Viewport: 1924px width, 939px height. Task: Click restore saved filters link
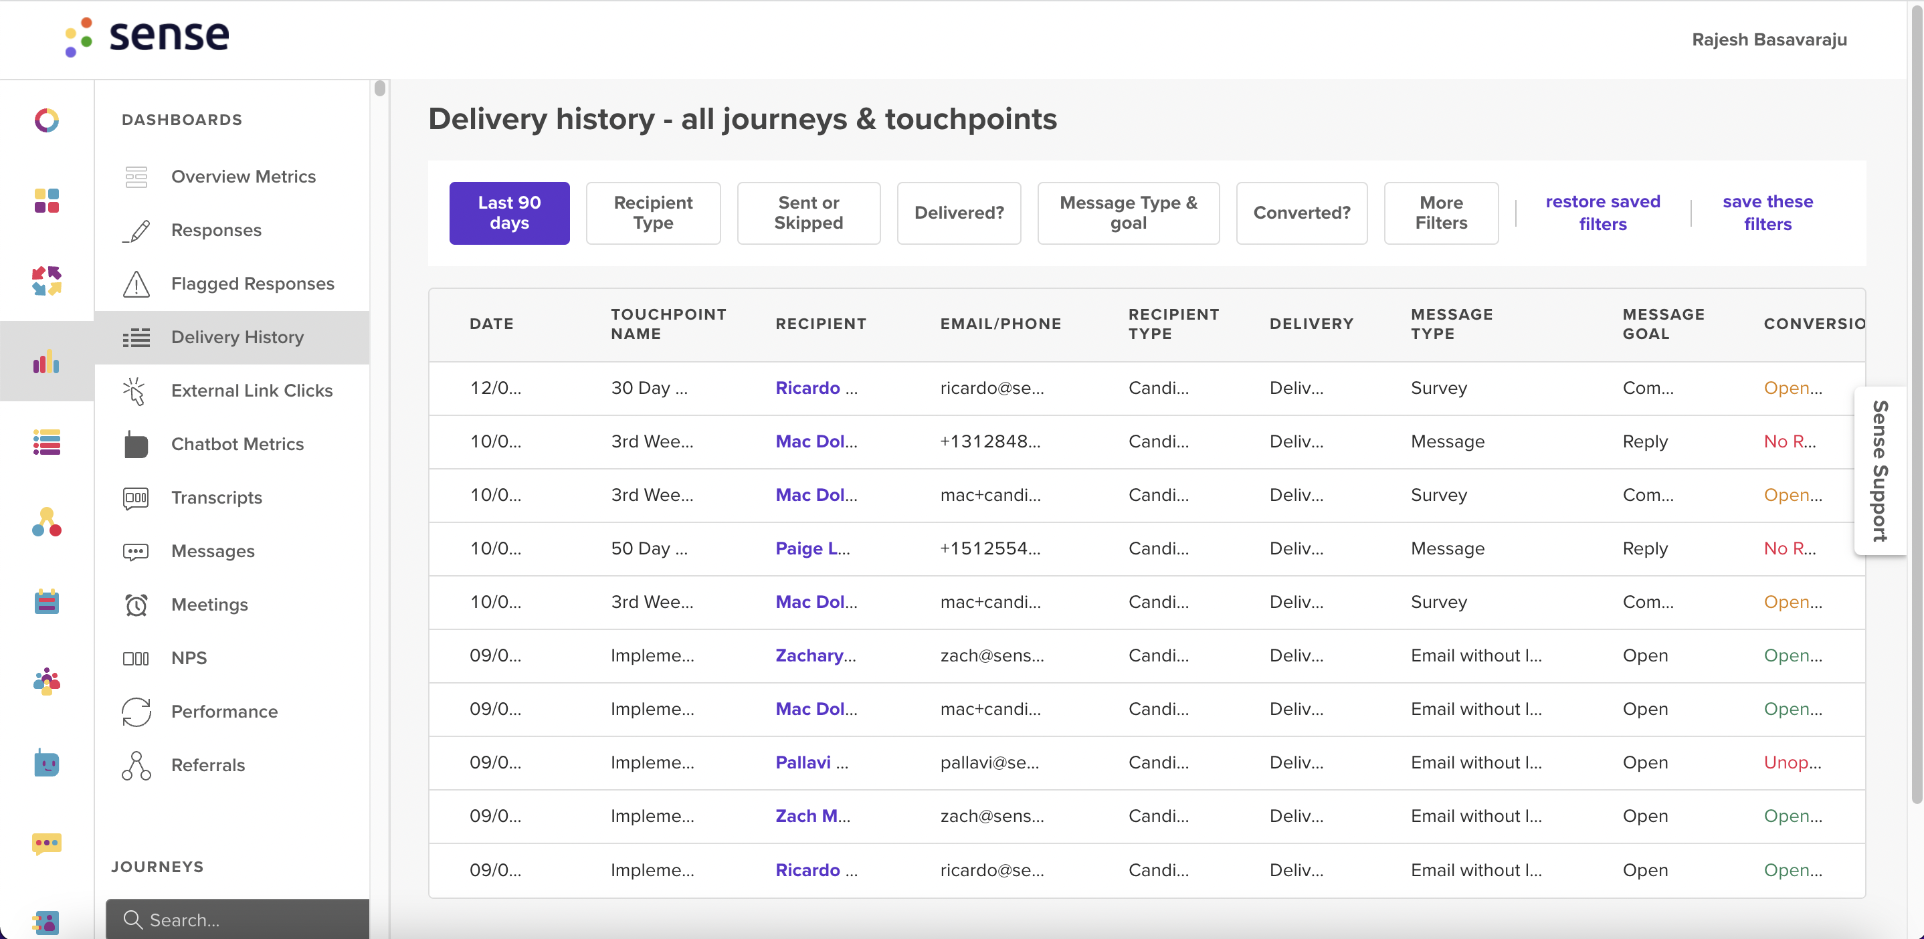(x=1603, y=213)
